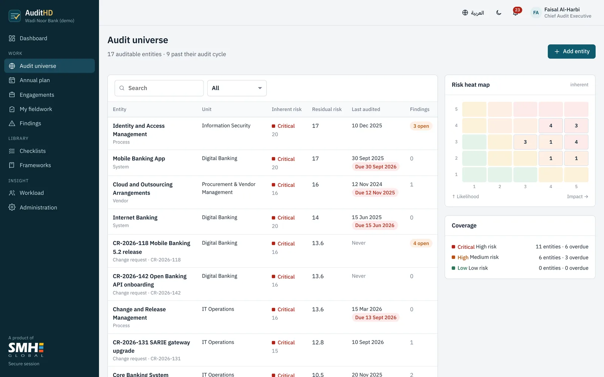Click heat map cell likelihood 4 impact 4
The height and width of the screenshot is (377, 604).
coord(551,126)
